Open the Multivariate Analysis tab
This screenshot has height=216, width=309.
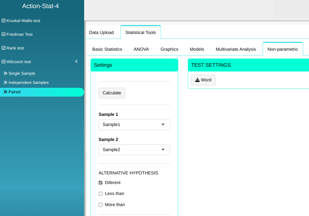[236, 49]
